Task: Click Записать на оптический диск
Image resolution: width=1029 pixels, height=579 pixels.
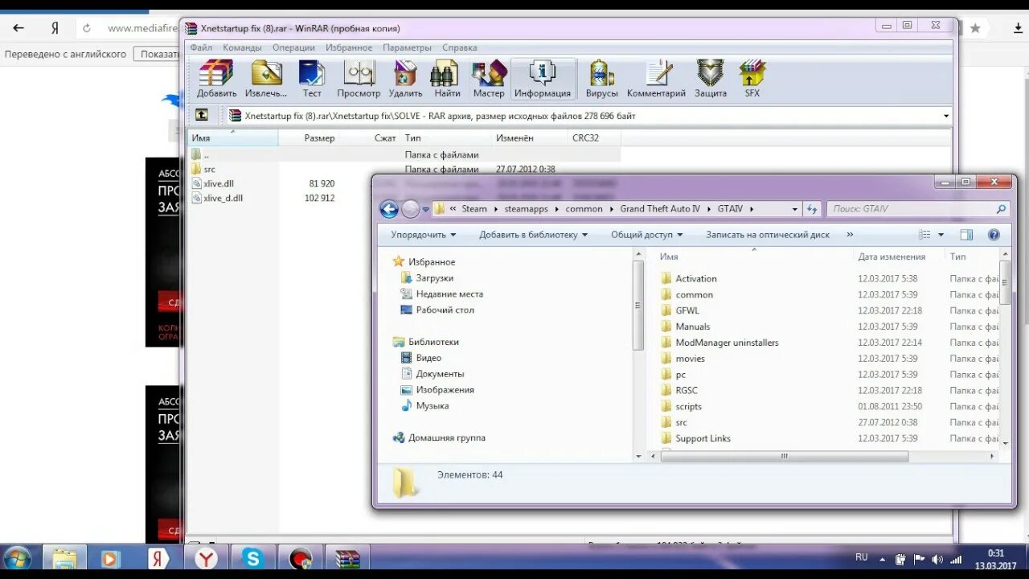Action: pyautogui.click(x=768, y=235)
